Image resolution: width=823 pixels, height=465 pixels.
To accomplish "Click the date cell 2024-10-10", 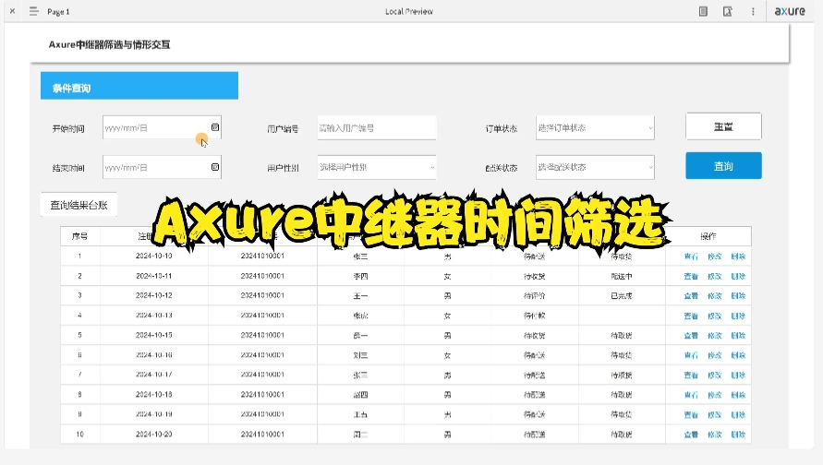I will tap(153, 256).
